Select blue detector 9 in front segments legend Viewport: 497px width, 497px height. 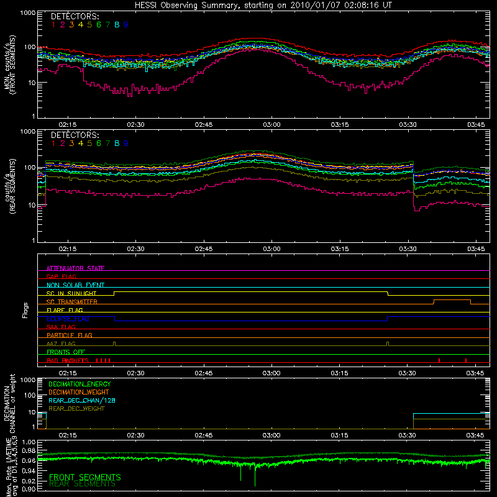pos(126,25)
